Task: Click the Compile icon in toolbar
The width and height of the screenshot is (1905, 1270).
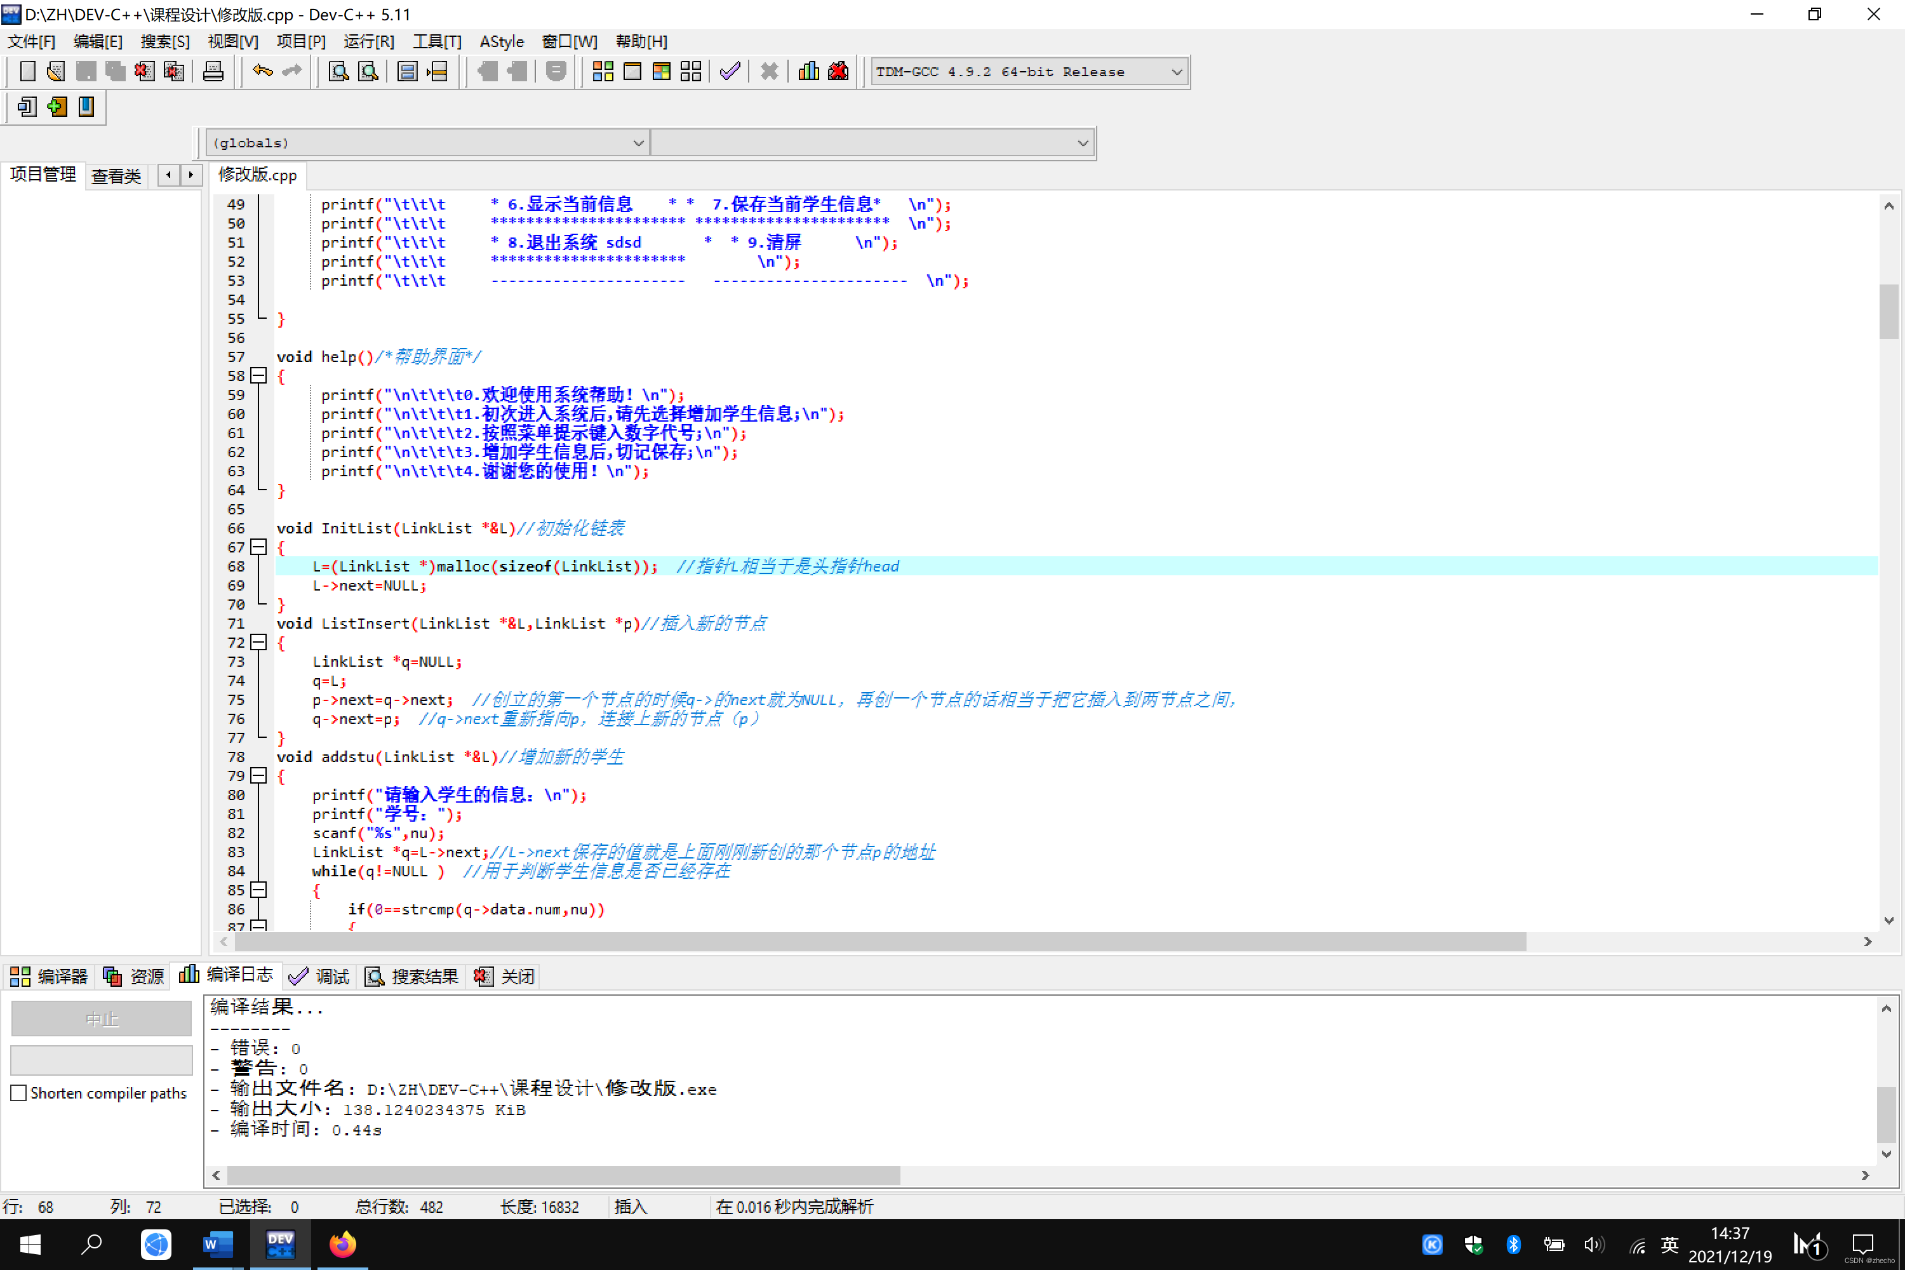Action: [x=603, y=71]
